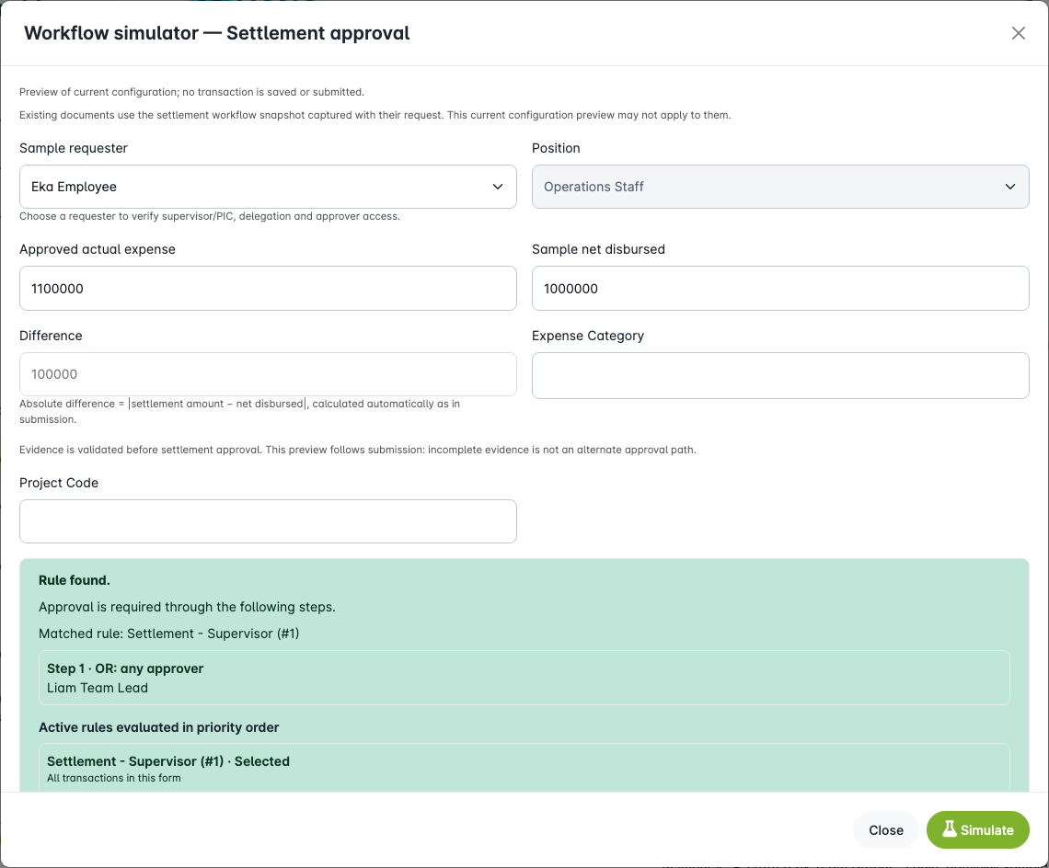Click the flask icon on Simulate button
This screenshot has height=868, width=1049.
[950, 829]
